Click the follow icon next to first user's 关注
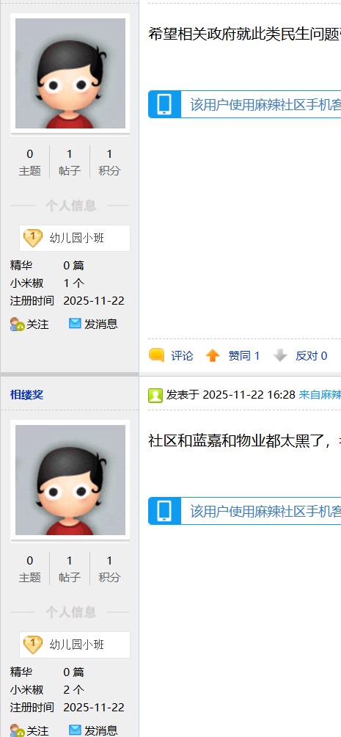Image resolution: width=341 pixels, height=737 pixels. (x=18, y=324)
